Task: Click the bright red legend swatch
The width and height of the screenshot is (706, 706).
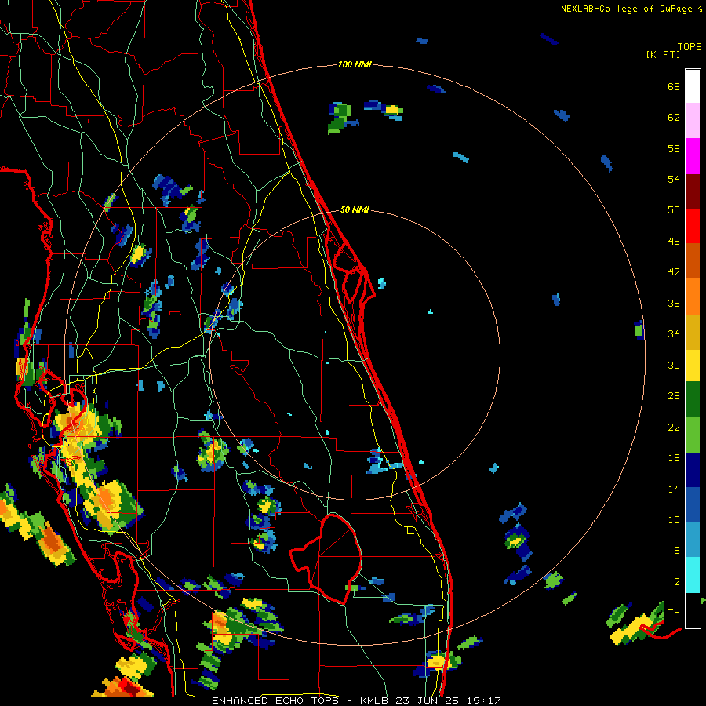Action: 693,226
